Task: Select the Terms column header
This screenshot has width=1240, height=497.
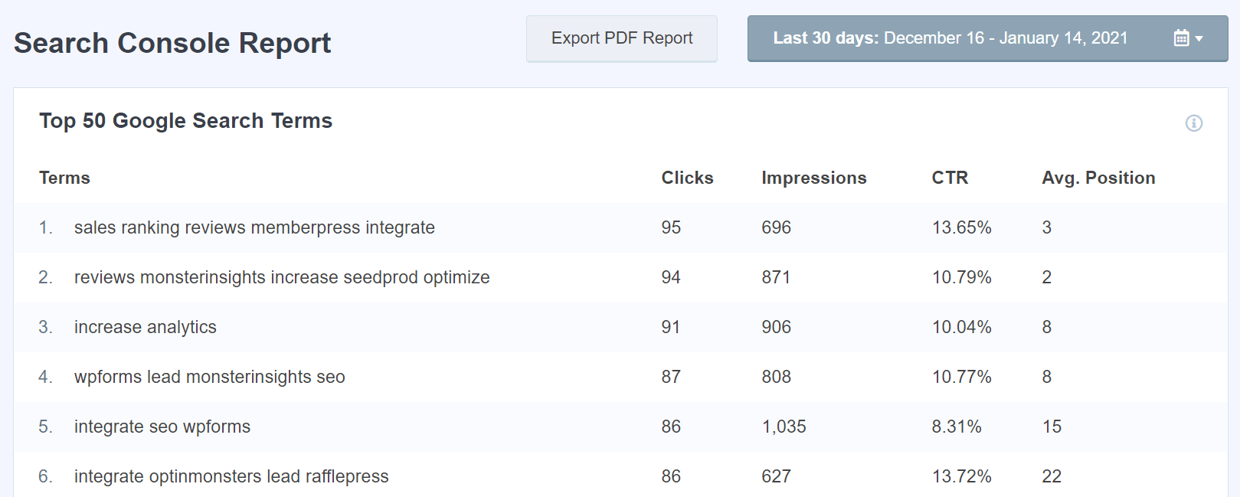Action: pyautogui.click(x=64, y=177)
